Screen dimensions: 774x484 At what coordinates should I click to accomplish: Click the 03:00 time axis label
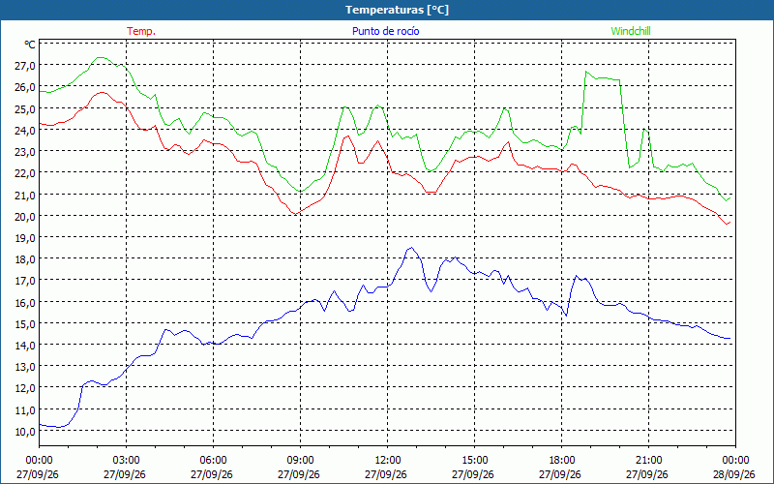(127, 461)
